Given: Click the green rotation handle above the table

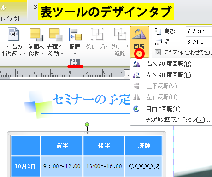Looking at the screenshot, I should coord(87,124).
